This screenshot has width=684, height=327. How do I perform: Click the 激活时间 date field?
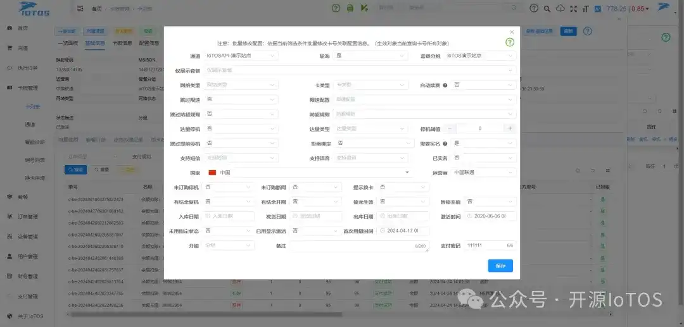coord(491,216)
